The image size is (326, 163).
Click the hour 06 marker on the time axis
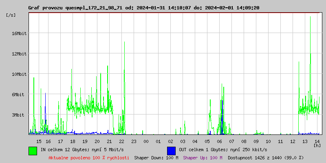pos(220,141)
